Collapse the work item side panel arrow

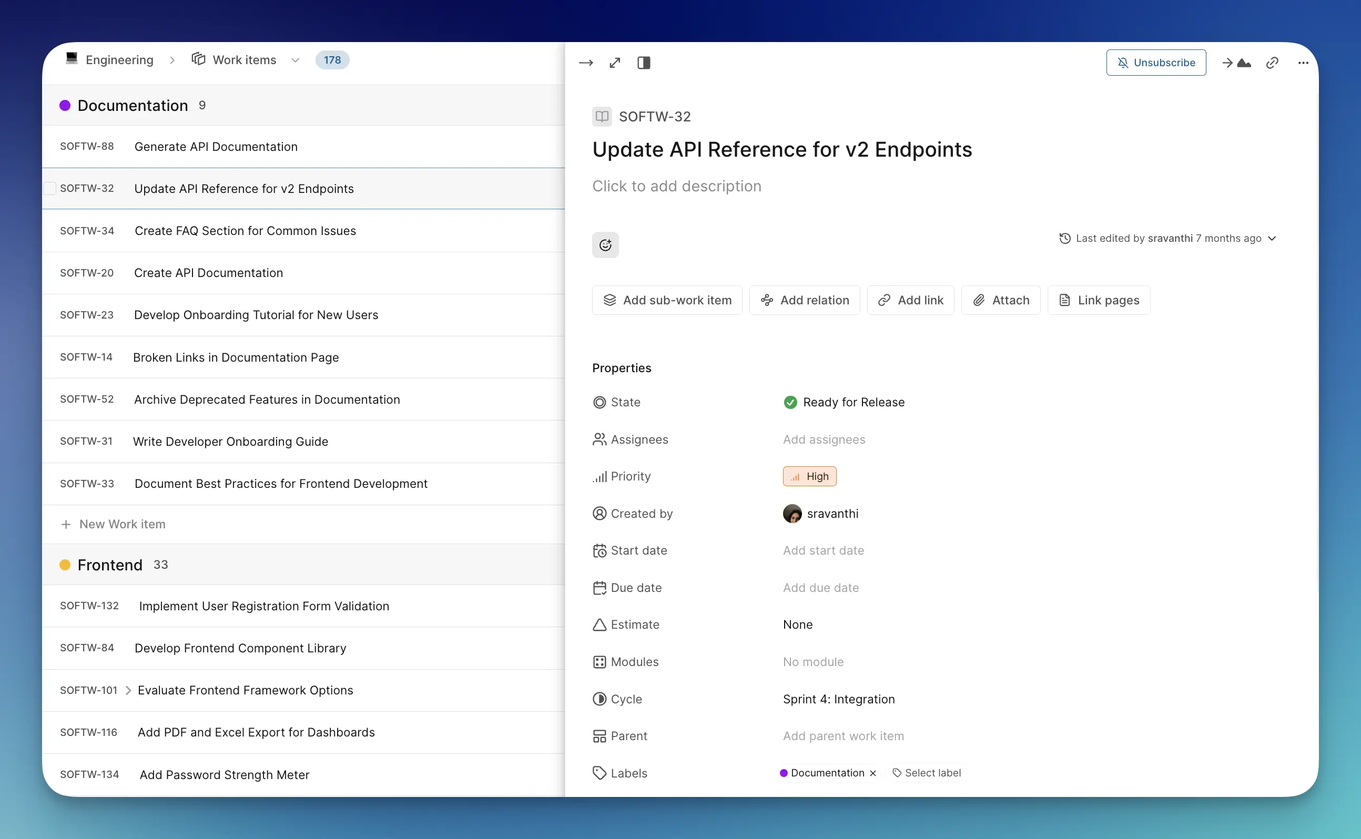(586, 63)
